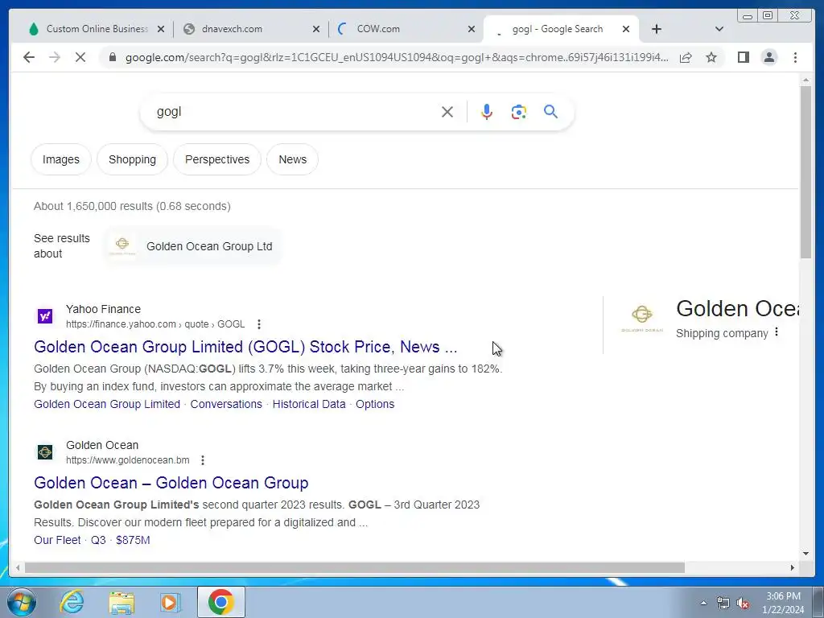Open Windows Start menu
Screen dimensions: 824x618
point(22,602)
